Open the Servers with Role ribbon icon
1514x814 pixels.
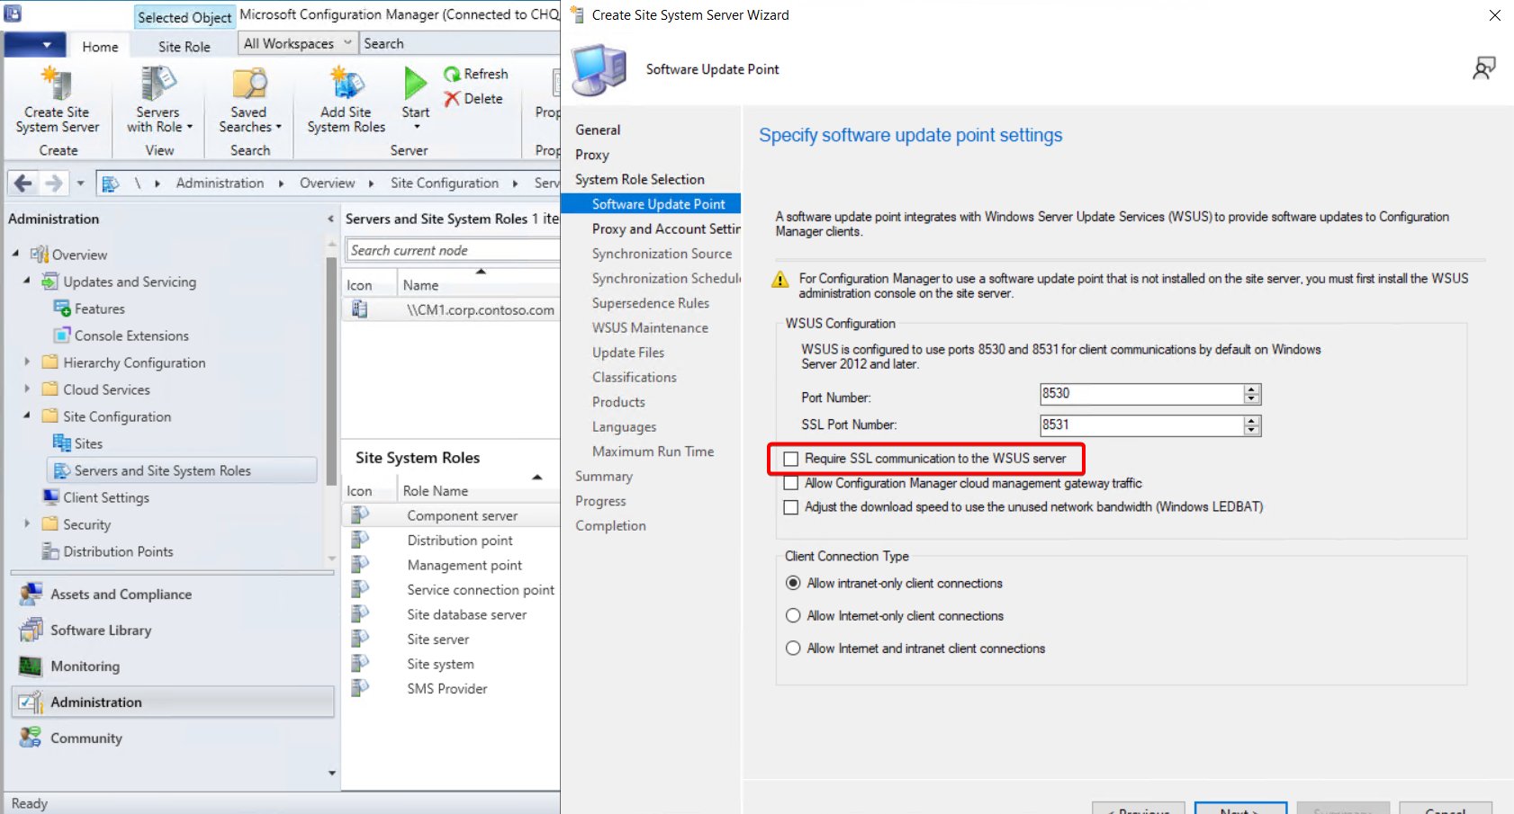pos(158,84)
